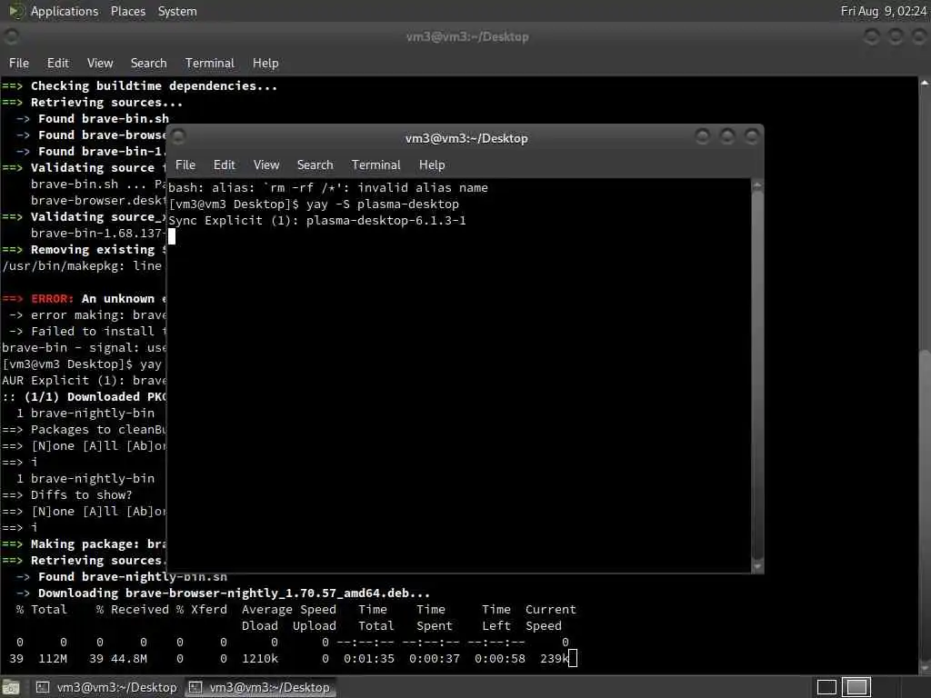The image size is (931, 698).
Task: Click the "Found brave-bin.sh" line
Action: [x=104, y=119]
